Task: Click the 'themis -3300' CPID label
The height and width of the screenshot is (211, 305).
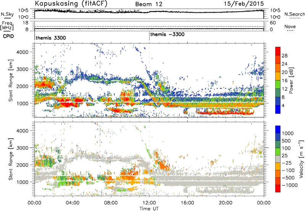Action: [x=167, y=34]
